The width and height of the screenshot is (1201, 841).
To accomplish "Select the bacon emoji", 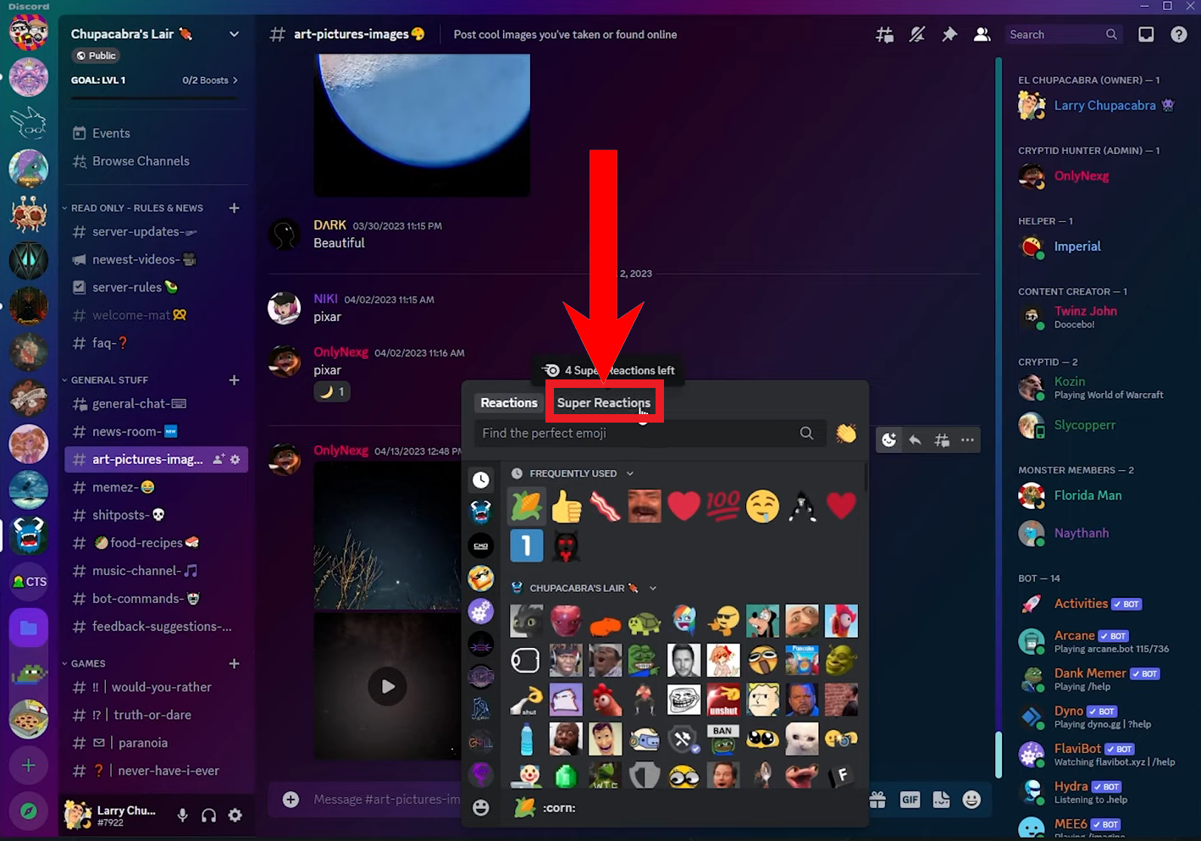I will (606, 507).
